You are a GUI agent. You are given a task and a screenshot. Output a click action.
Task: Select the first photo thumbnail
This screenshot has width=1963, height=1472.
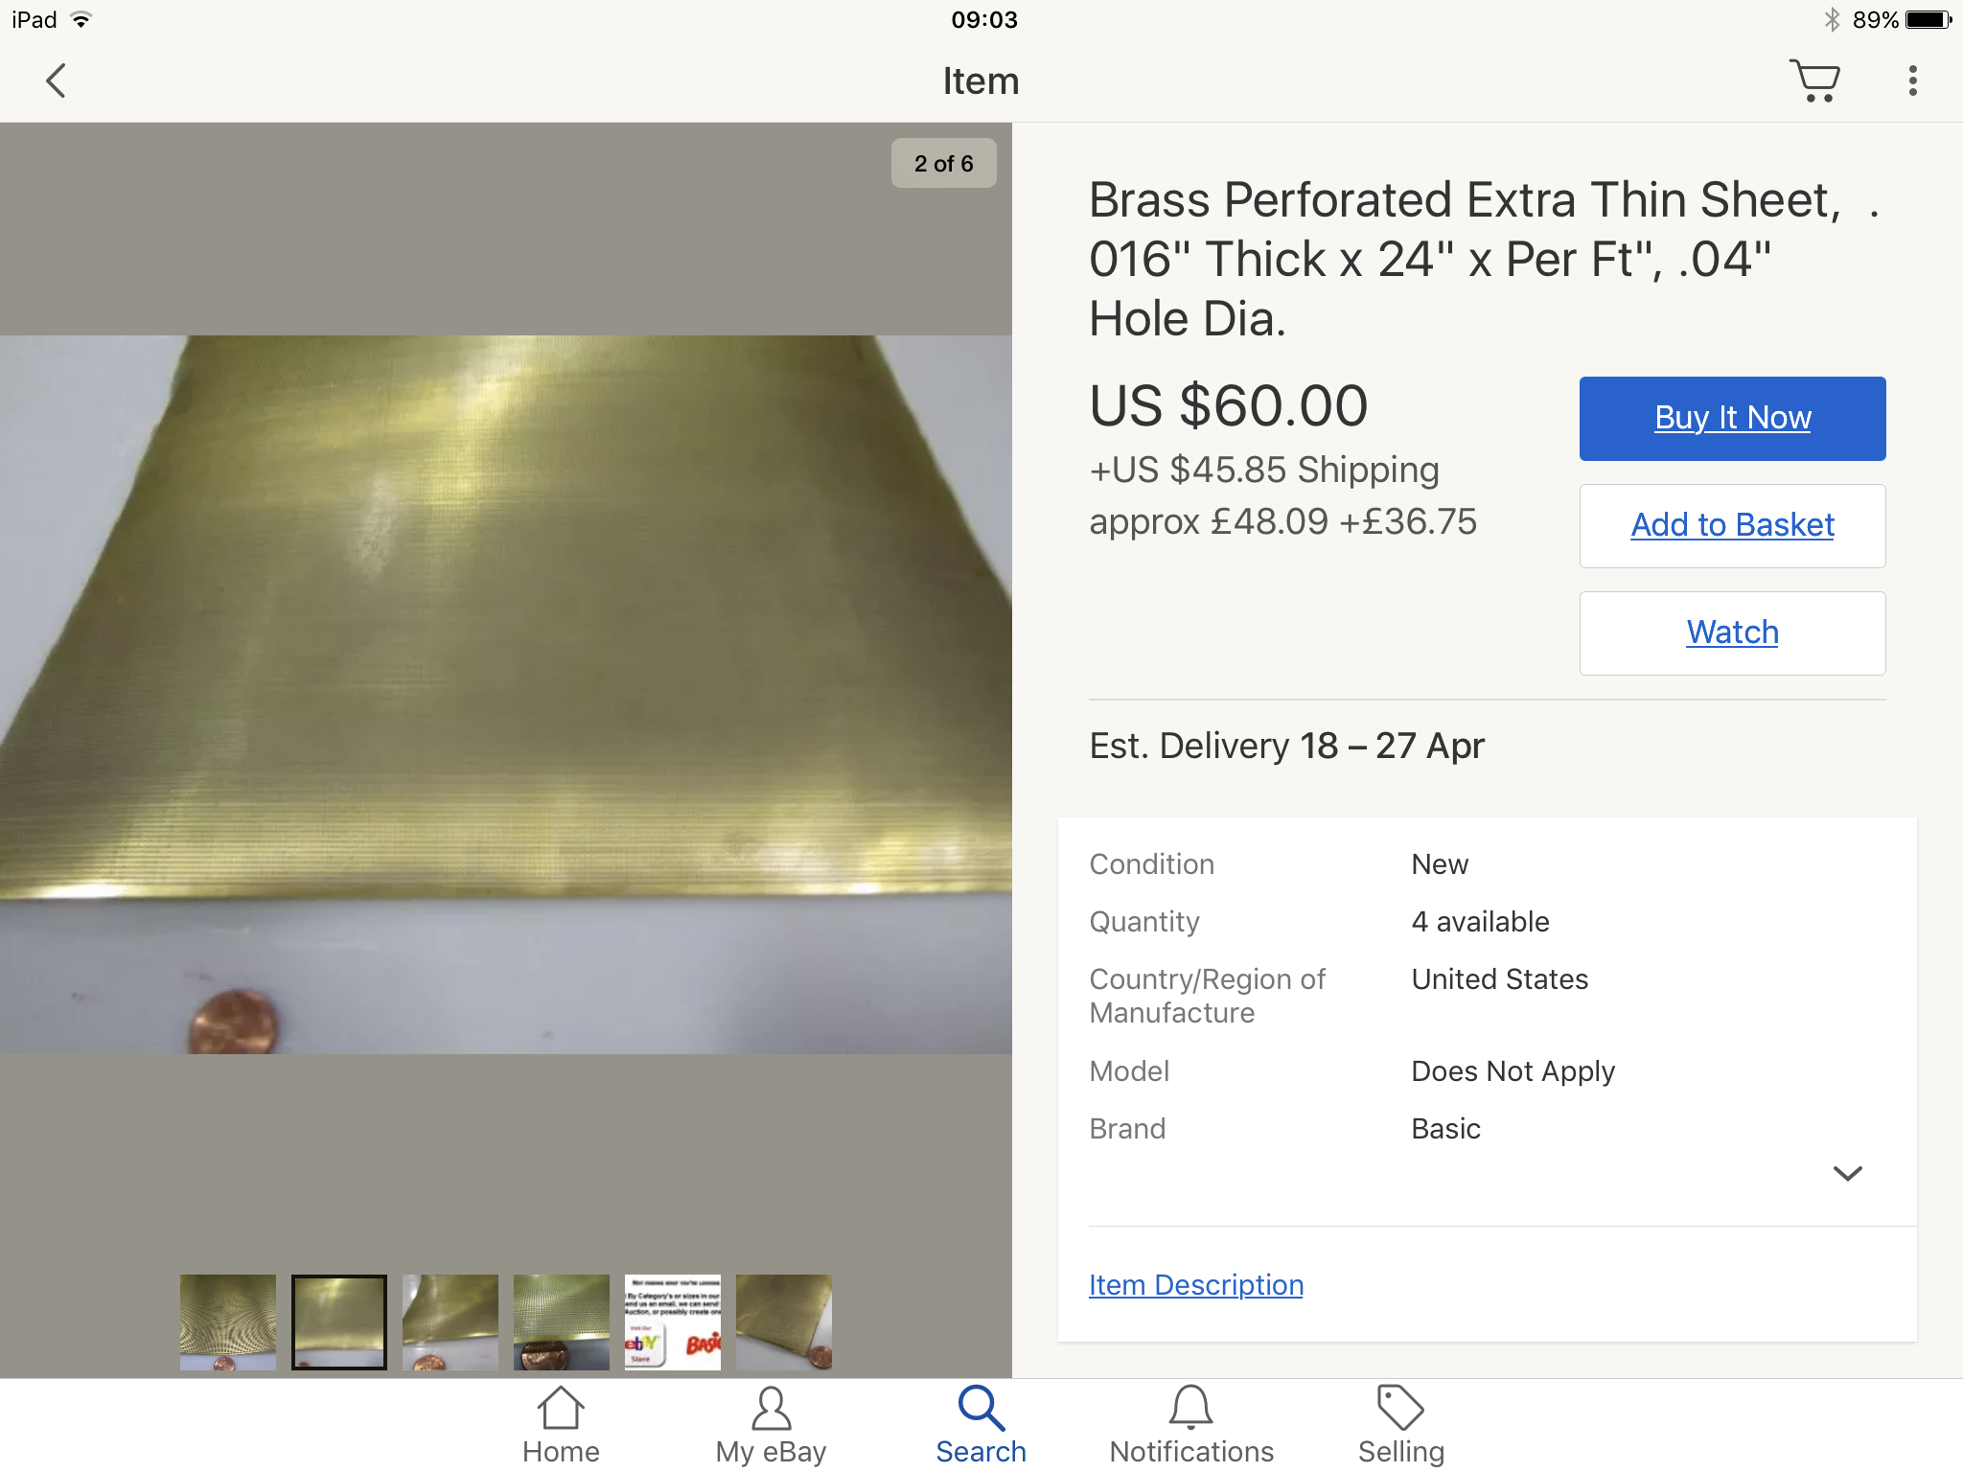228,1322
